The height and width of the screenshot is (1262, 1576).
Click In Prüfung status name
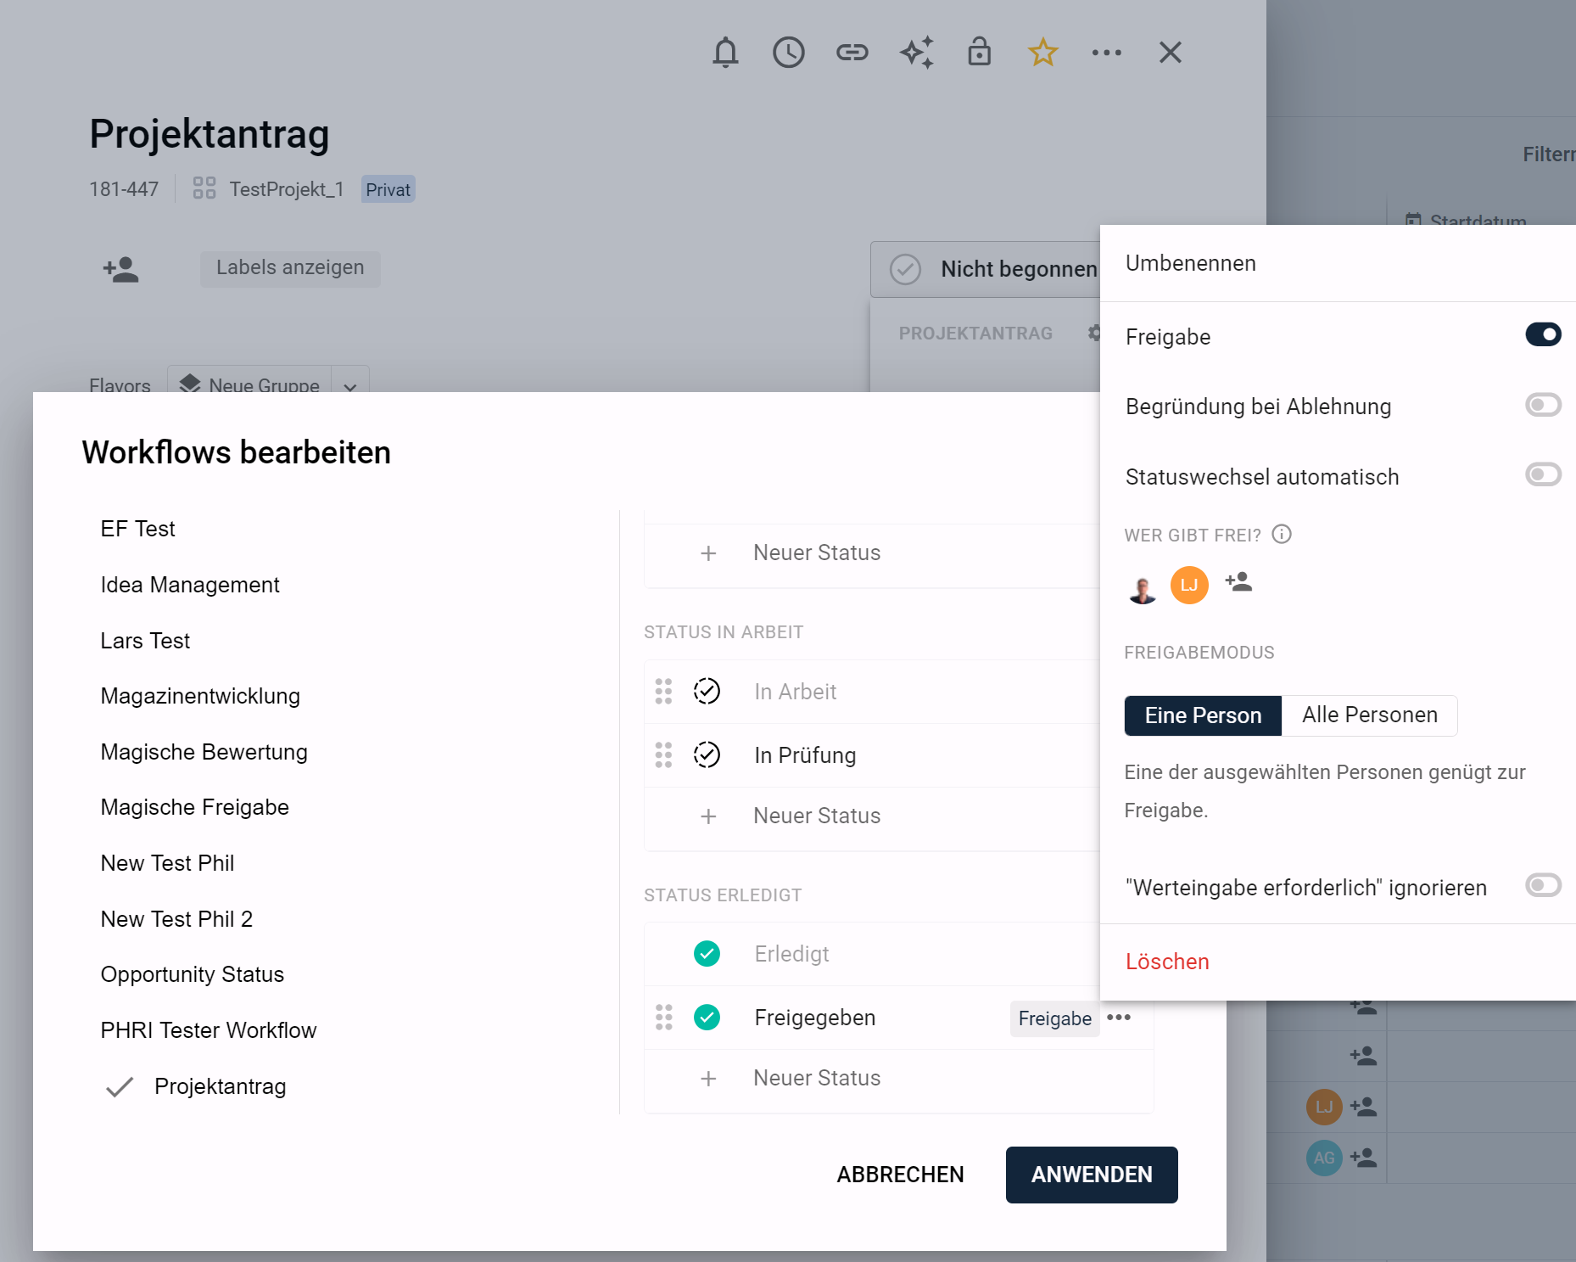click(x=805, y=755)
